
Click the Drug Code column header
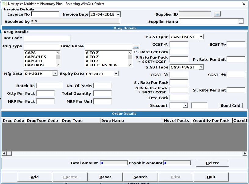point(13,121)
